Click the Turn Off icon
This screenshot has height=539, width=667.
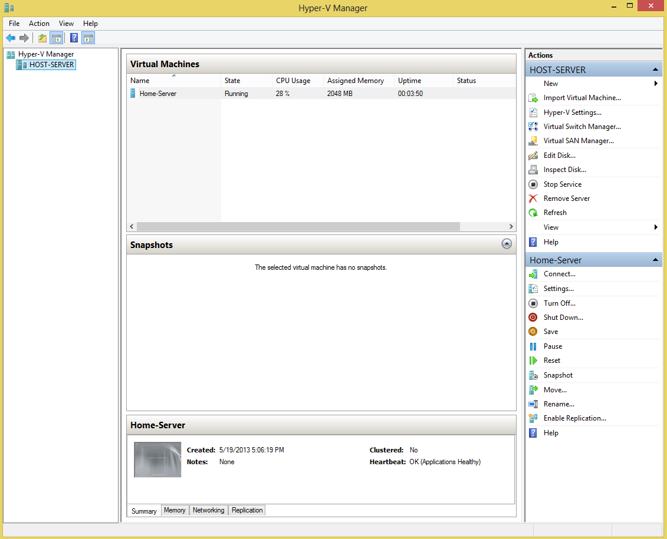coord(533,303)
